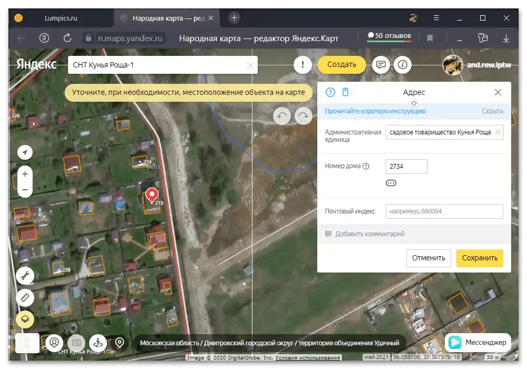Click house label 238 on map
This screenshot has width=527, height=369.
click(x=66, y=270)
